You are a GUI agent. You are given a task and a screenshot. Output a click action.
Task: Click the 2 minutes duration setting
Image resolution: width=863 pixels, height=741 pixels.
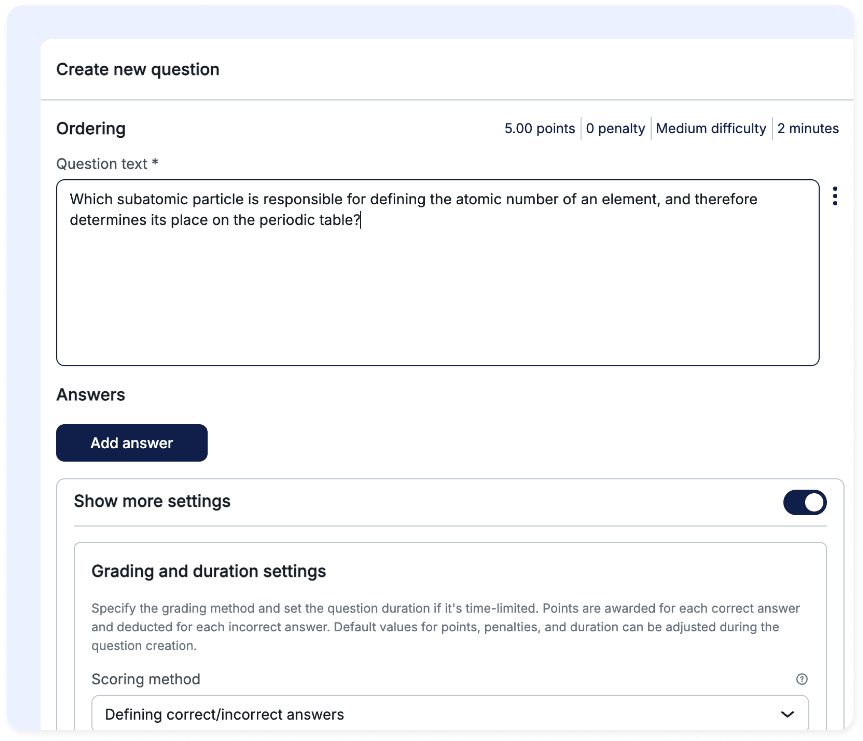[x=808, y=128]
